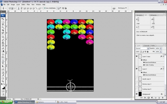Image resolution: width=167 pixels, height=104 pixels.
Task: Open the Layer menu
Action: 18,4
